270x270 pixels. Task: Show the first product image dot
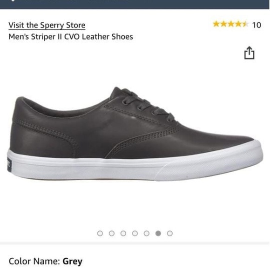100,233
